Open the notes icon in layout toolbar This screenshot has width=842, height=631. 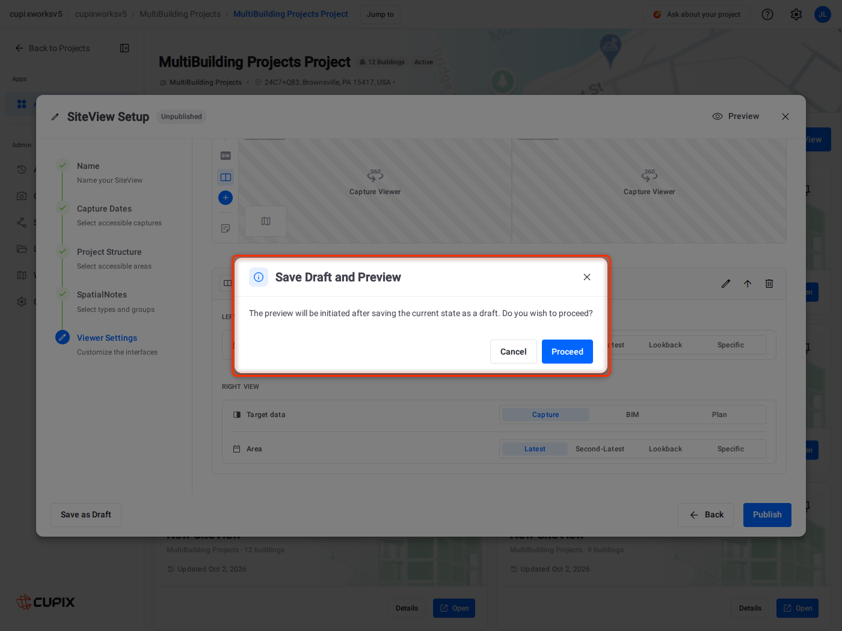click(226, 228)
